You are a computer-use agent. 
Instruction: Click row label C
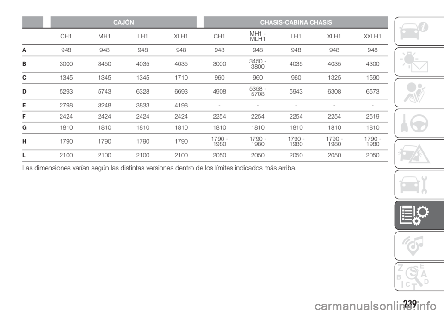click(25, 78)
